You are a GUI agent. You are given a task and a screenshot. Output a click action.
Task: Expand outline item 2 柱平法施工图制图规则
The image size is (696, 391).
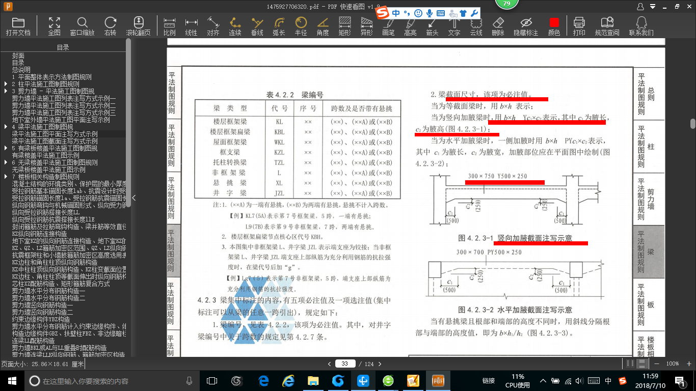tap(6, 84)
